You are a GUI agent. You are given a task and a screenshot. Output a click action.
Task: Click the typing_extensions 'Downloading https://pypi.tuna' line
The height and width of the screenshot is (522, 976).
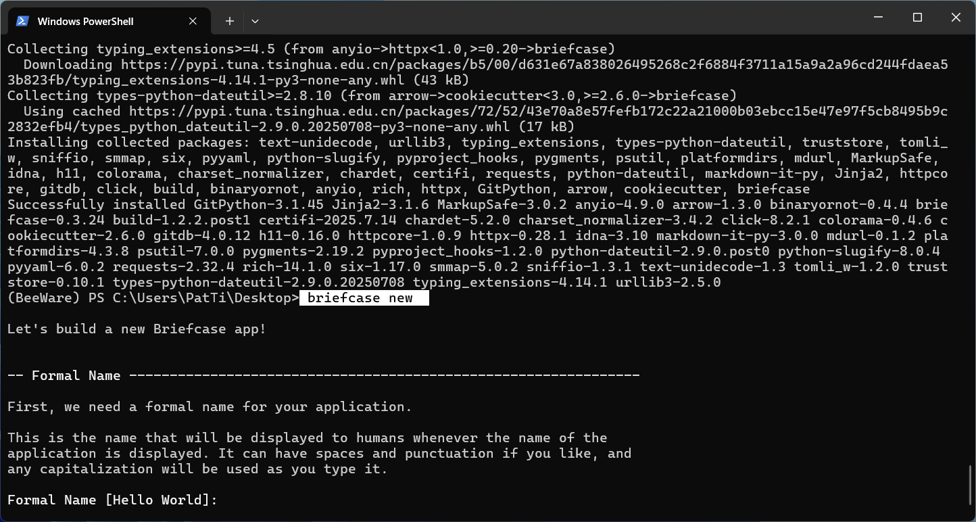485,65
